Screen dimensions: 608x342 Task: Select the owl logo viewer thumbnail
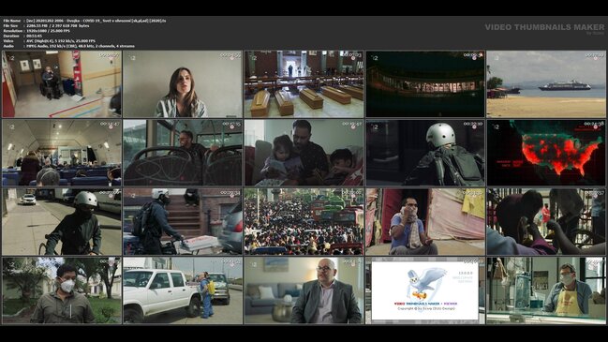[x=425, y=290]
